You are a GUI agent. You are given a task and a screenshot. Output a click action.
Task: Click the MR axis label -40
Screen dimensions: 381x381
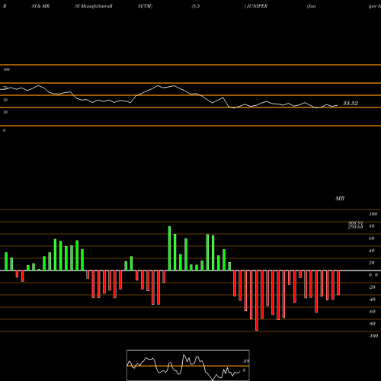(x=372, y=299)
